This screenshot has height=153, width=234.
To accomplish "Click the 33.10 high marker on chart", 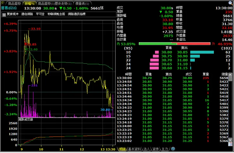I will click(34, 29).
